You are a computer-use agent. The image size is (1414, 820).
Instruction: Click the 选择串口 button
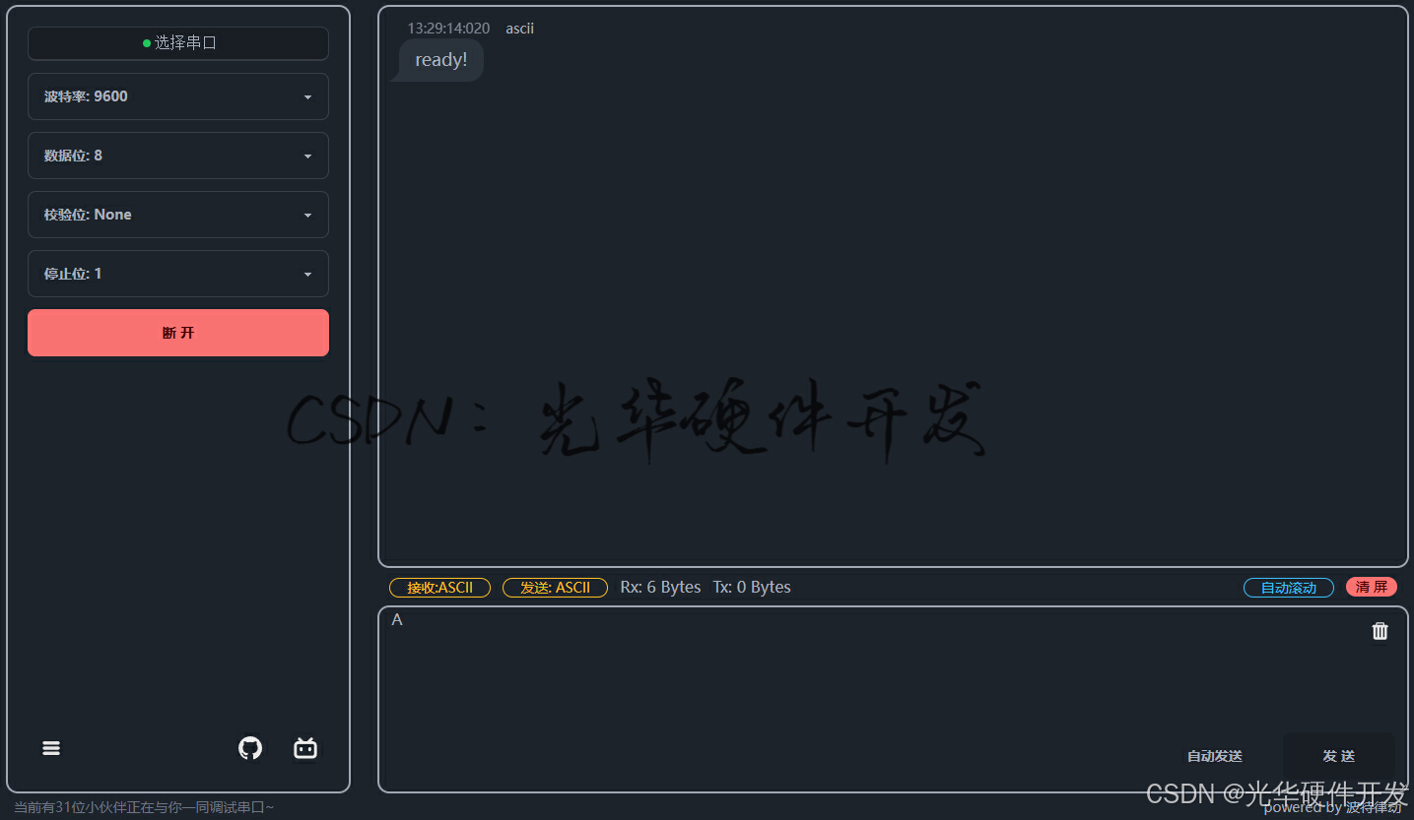178,43
